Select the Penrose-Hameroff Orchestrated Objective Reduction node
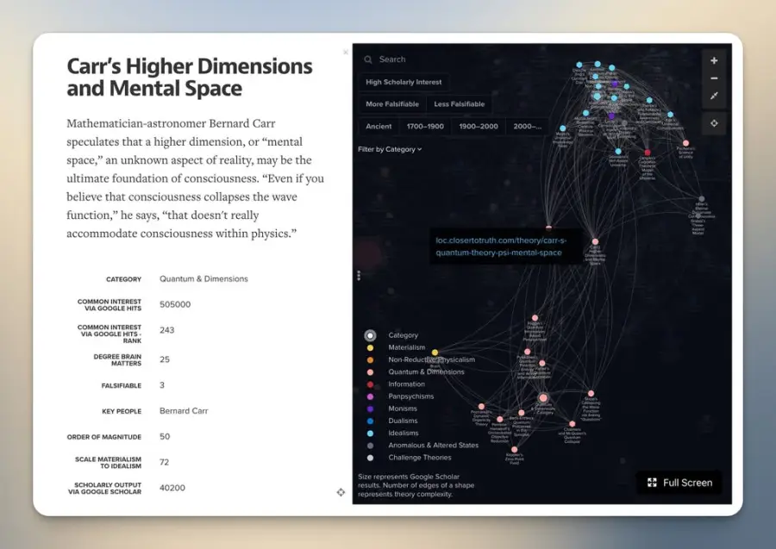The image size is (776, 549). (500, 420)
